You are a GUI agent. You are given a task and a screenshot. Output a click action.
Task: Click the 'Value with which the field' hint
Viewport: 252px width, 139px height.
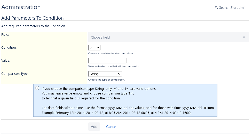(114, 67)
